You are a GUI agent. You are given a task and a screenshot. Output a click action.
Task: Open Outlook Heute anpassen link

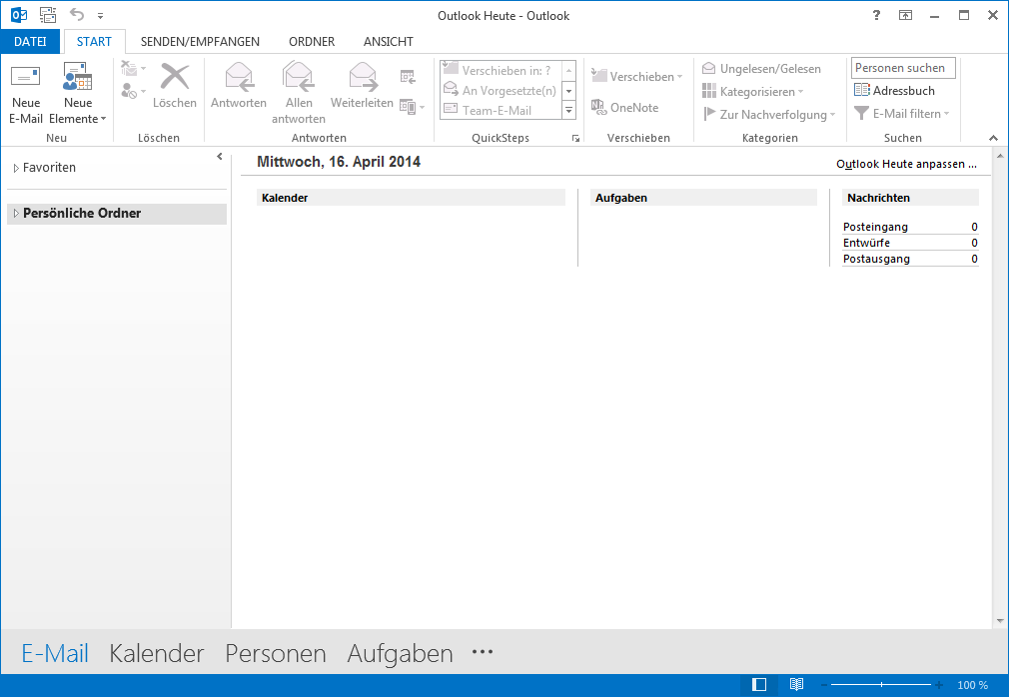(x=906, y=164)
